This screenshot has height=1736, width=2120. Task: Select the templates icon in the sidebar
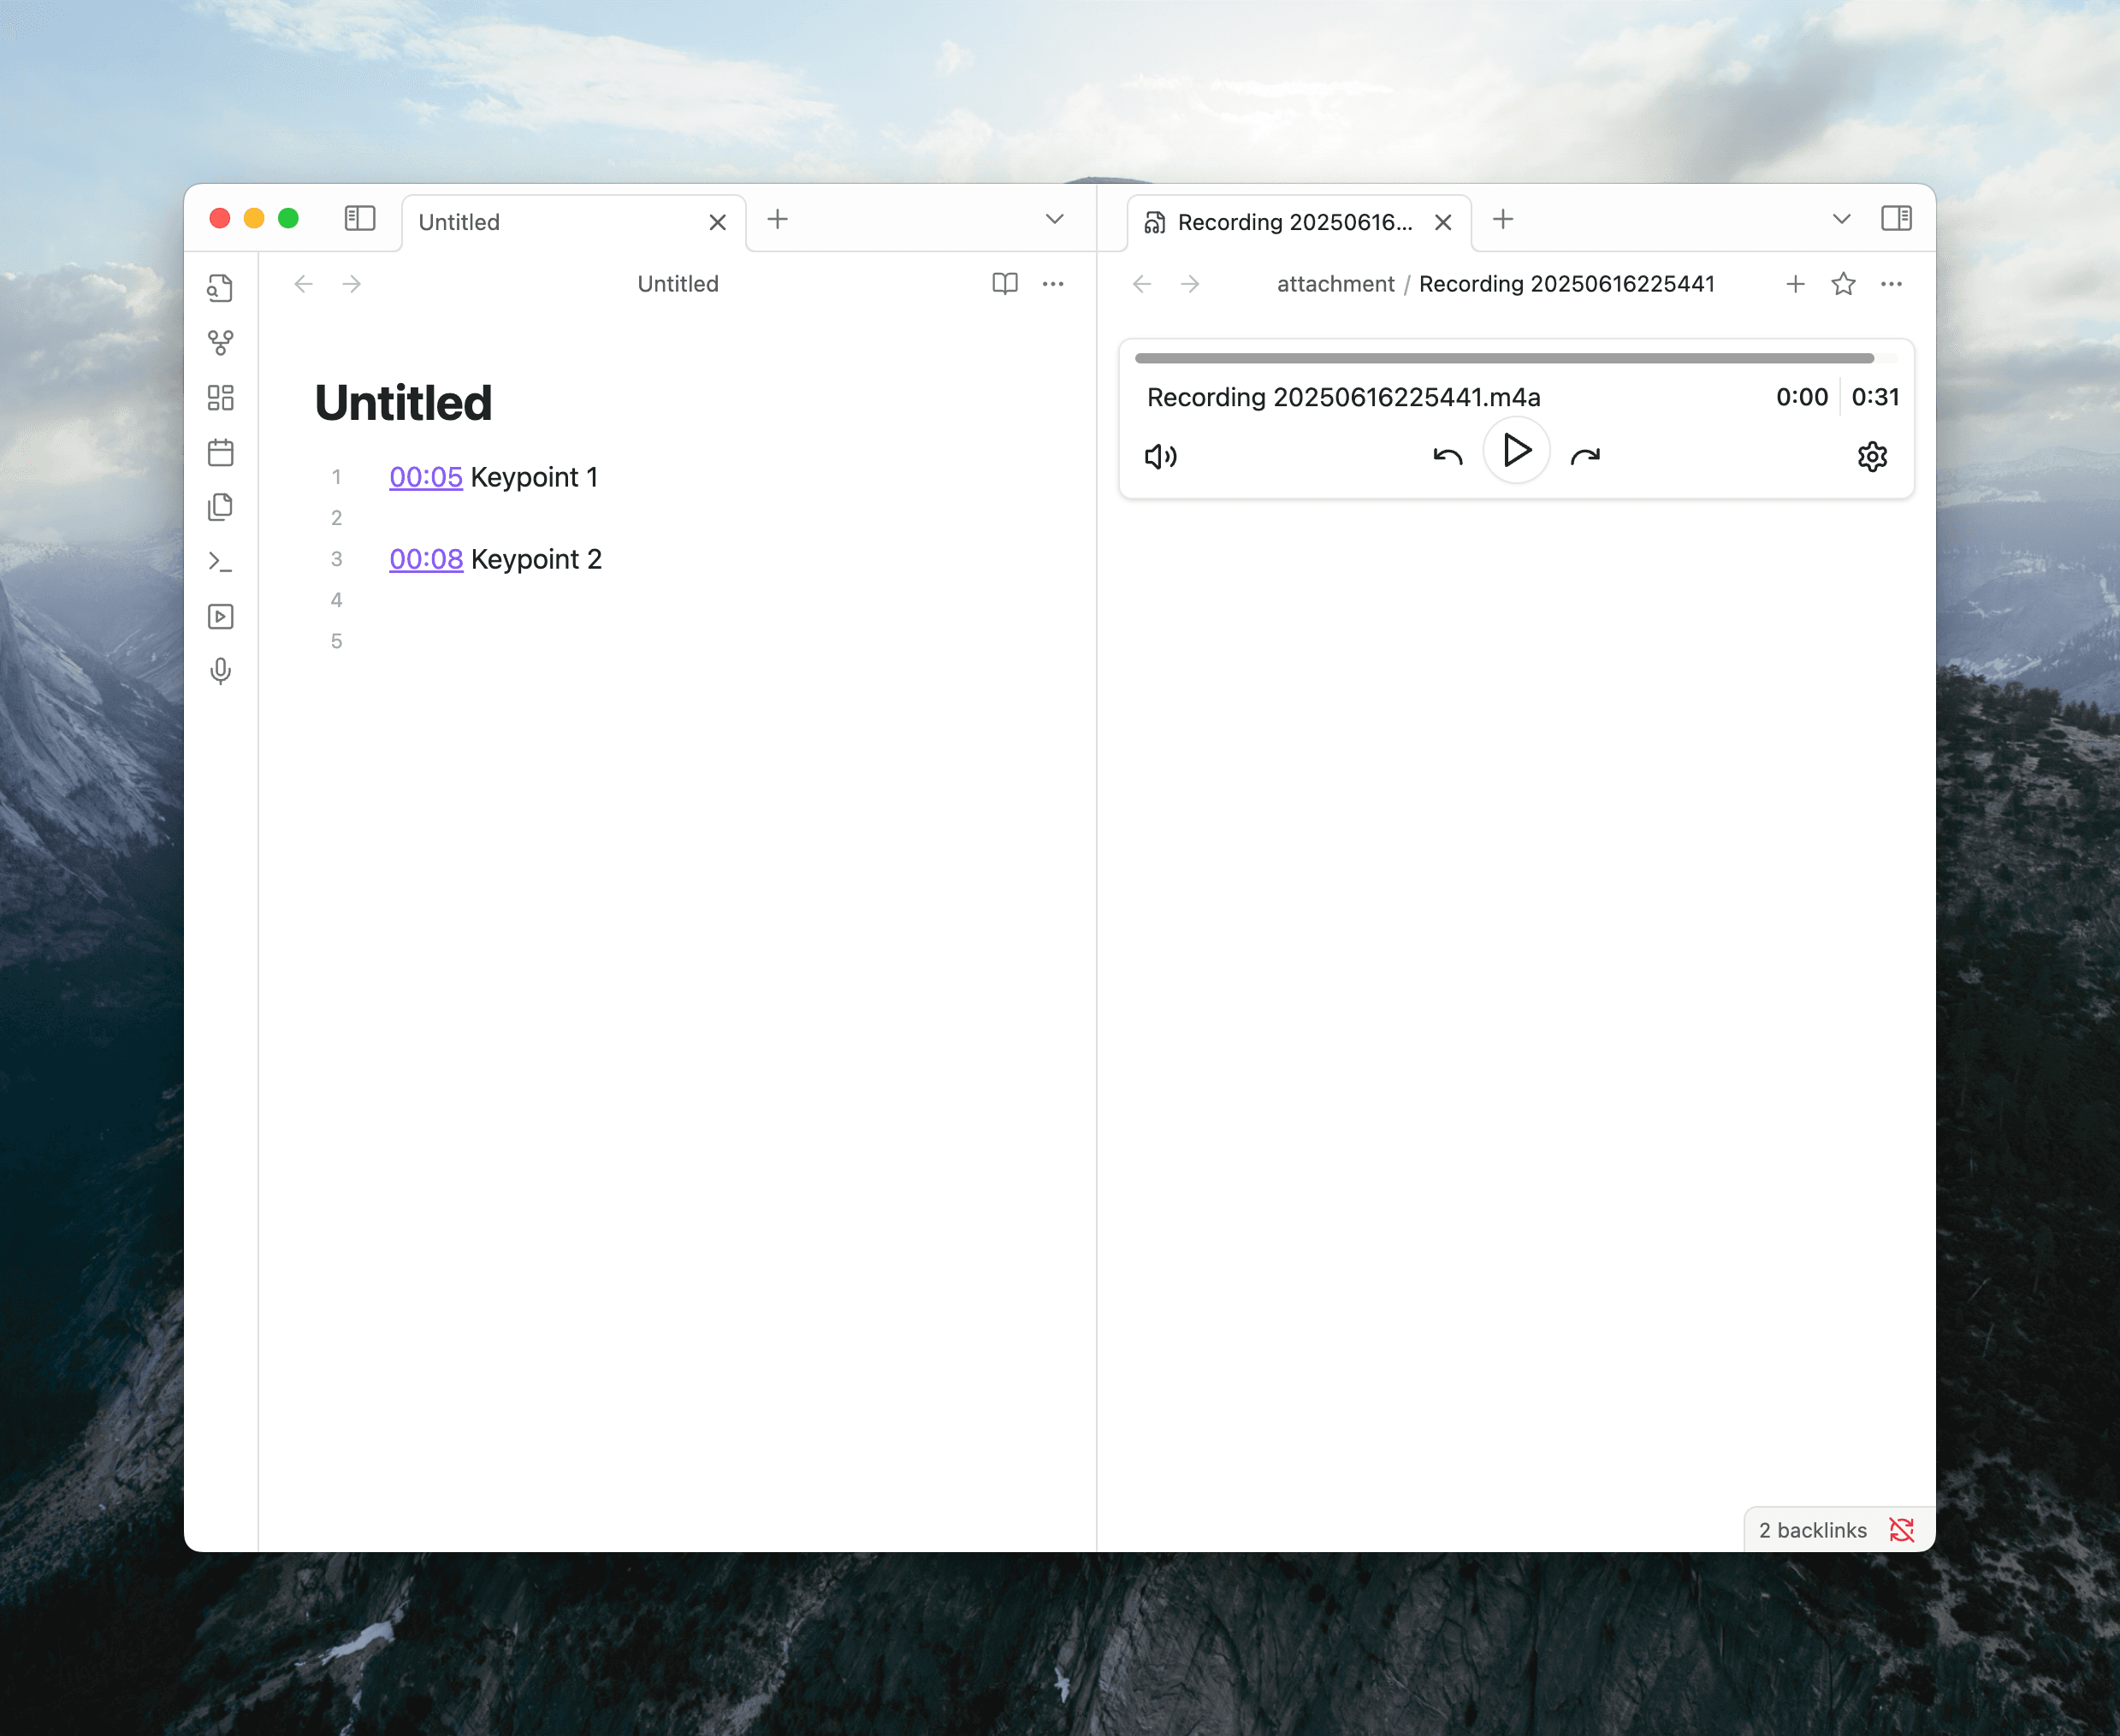(221, 506)
